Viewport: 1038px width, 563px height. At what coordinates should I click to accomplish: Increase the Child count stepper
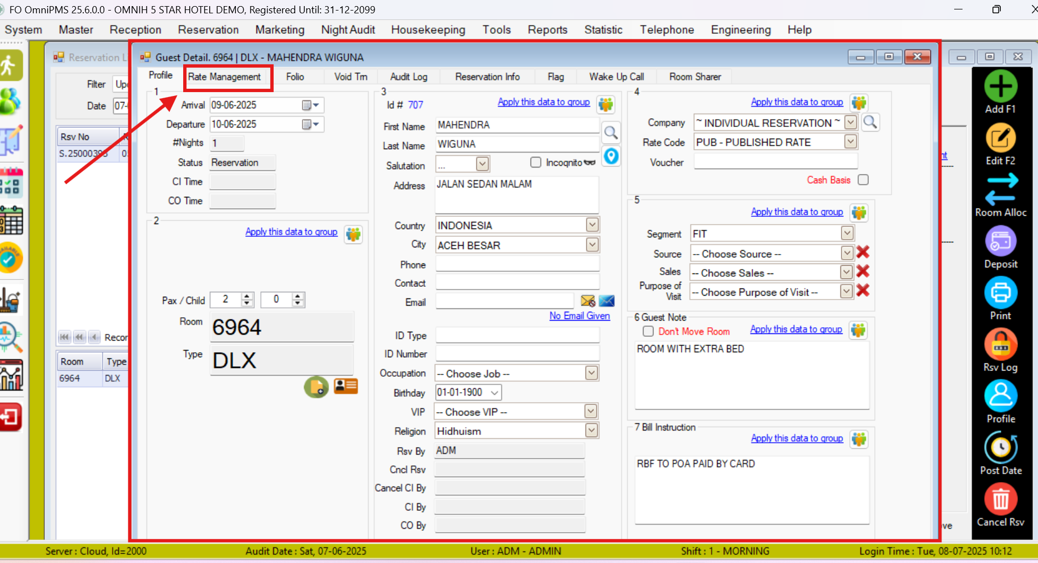299,296
